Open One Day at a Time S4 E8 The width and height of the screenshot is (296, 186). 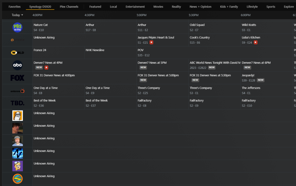click(58, 91)
